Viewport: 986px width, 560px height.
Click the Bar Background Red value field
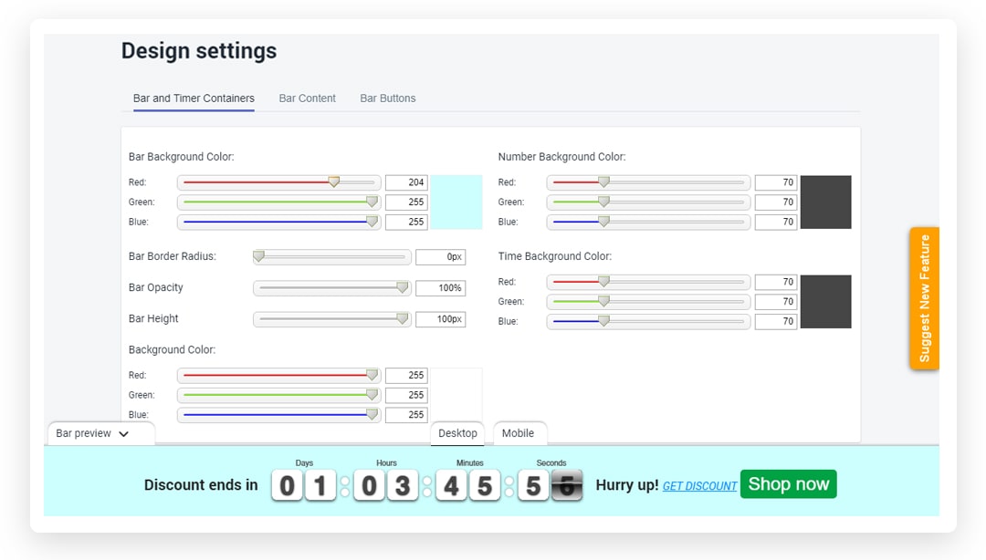coord(407,182)
